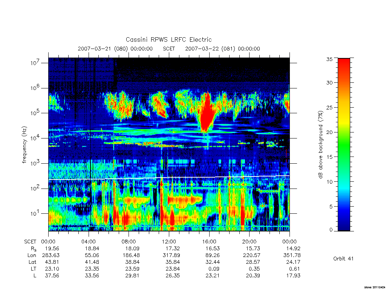386x289 pixels.
Task: Select L value "23.21"
Action: [x=213, y=276]
